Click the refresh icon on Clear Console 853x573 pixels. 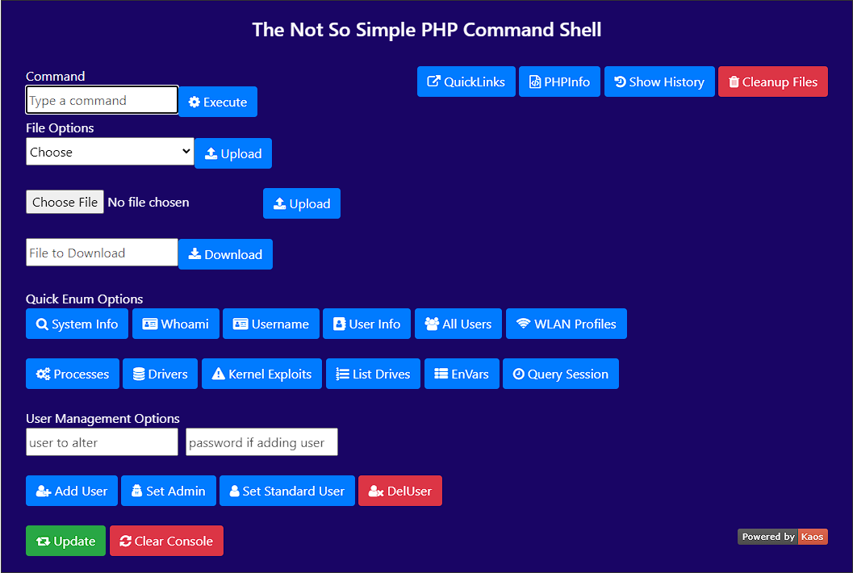click(x=125, y=542)
